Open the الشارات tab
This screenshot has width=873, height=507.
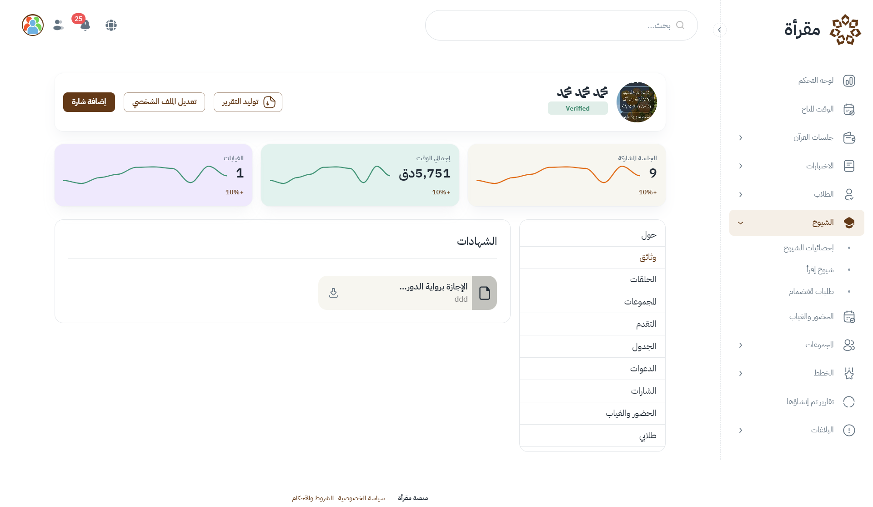coord(643,391)
